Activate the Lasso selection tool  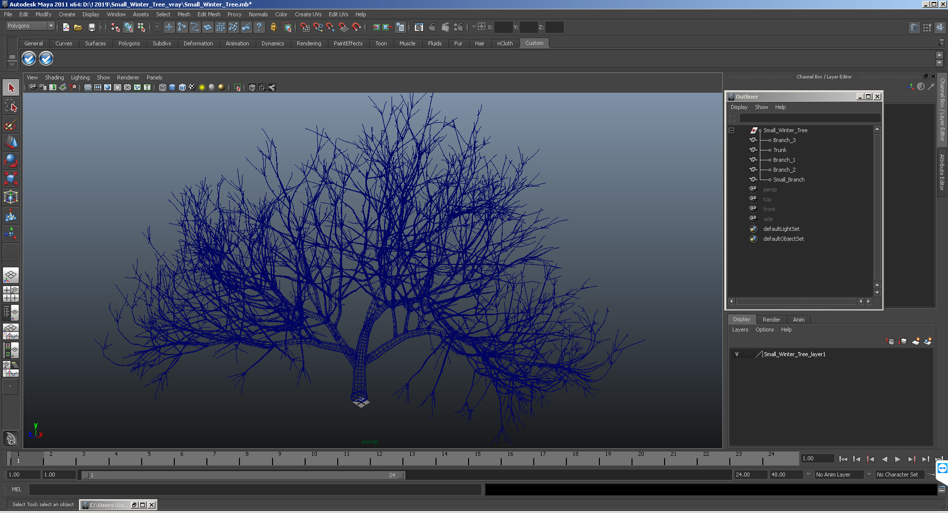point(11,106)
